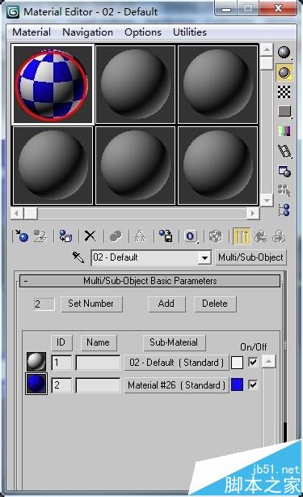Toggle the checkered Background icon

[x=284, y=92]
